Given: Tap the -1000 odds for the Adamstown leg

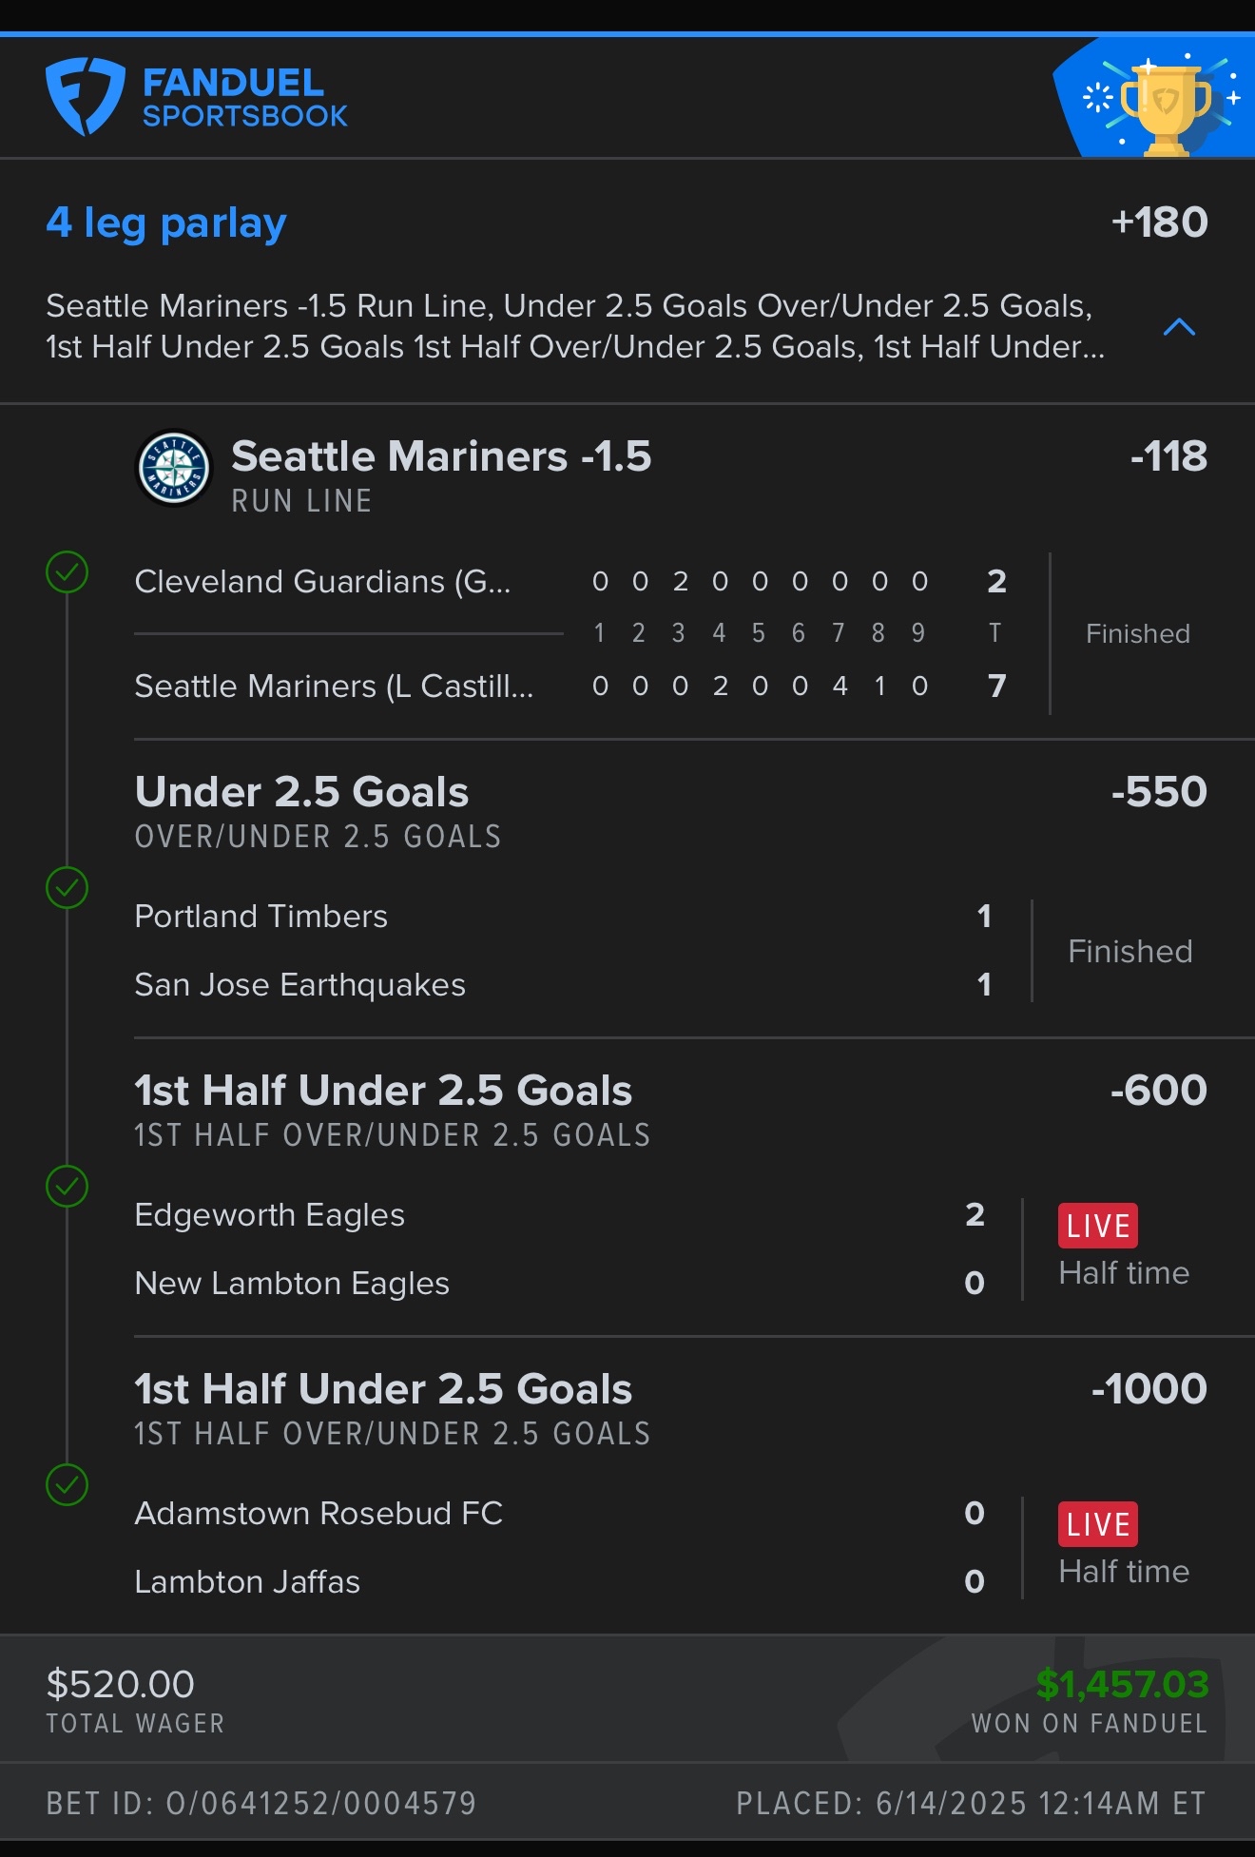Looking at the screenshot, I should (x=1149, y=1389).
